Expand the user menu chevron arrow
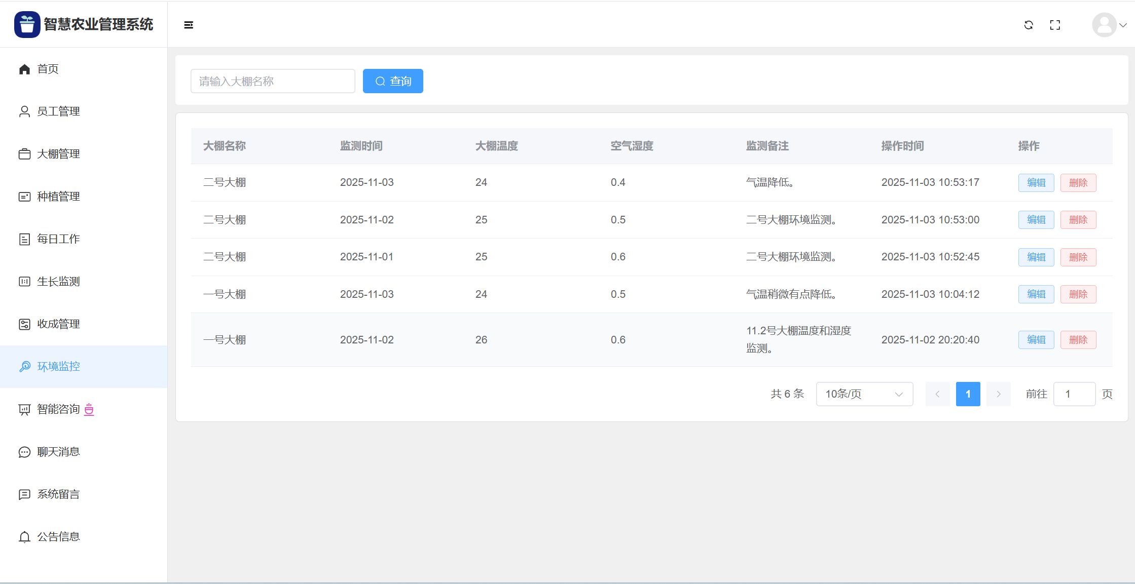The width and height of the screenshot is (1135, 584). point(1123,25)
